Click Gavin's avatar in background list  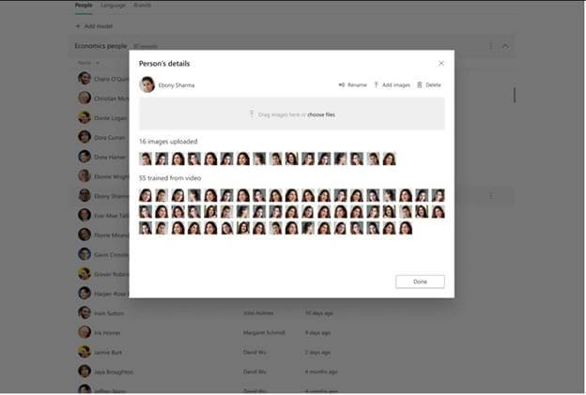(85, 254)
